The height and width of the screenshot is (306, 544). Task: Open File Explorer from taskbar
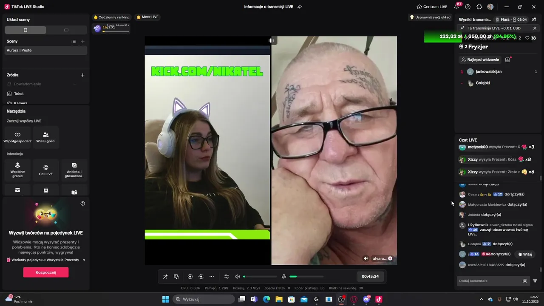pos(279,299)
